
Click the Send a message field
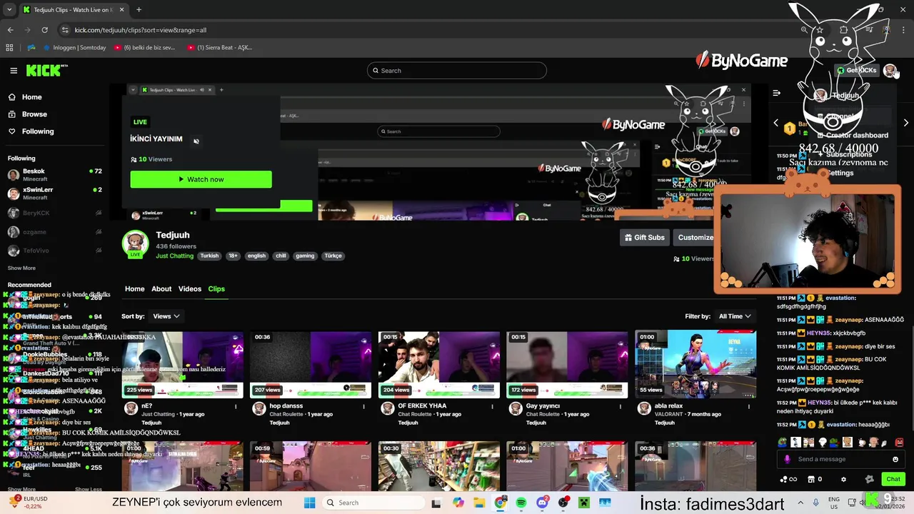point(841,459)
